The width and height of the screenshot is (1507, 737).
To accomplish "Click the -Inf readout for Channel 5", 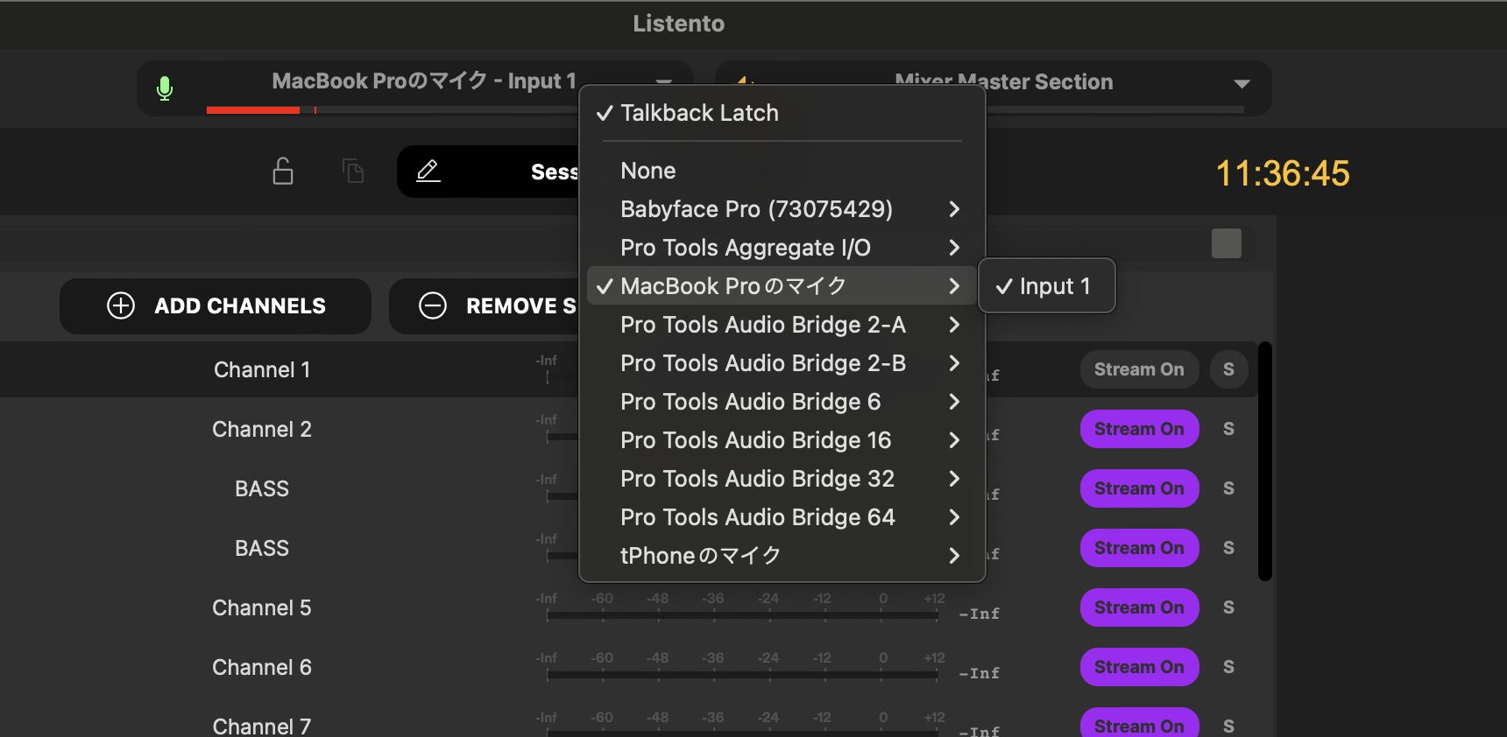I will pyautogui.click(x=979, y=614).
